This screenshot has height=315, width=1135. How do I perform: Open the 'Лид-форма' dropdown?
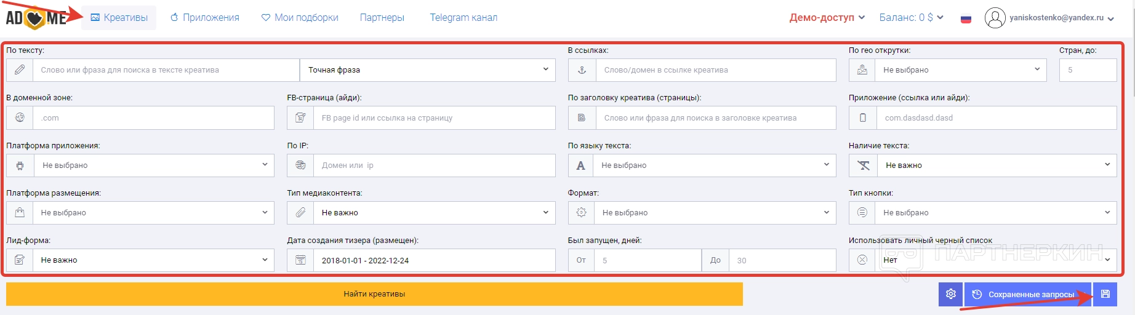pos(153,260)
